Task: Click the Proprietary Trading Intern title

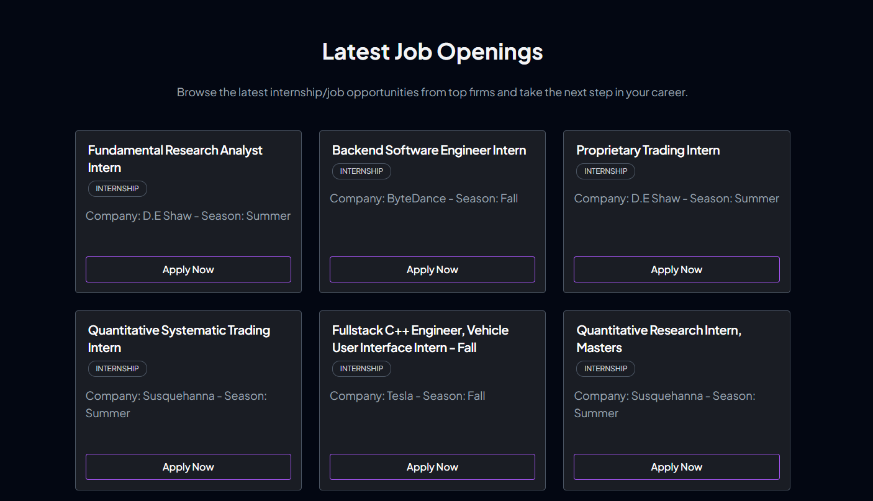Action: pyautogui.click(x=648, y=150)
